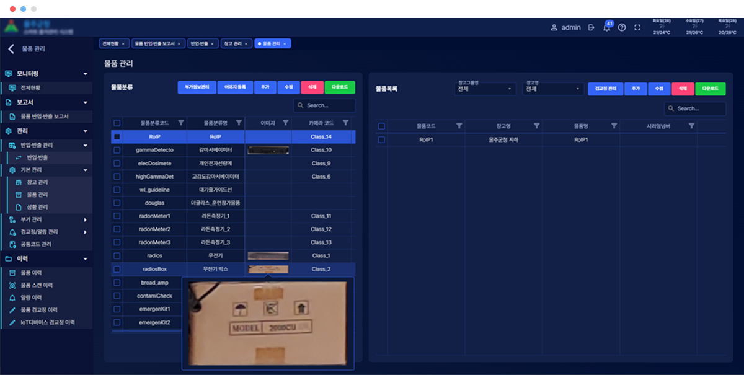Click the radios row image thumbnail
The image size is (744, 375).
268,255
